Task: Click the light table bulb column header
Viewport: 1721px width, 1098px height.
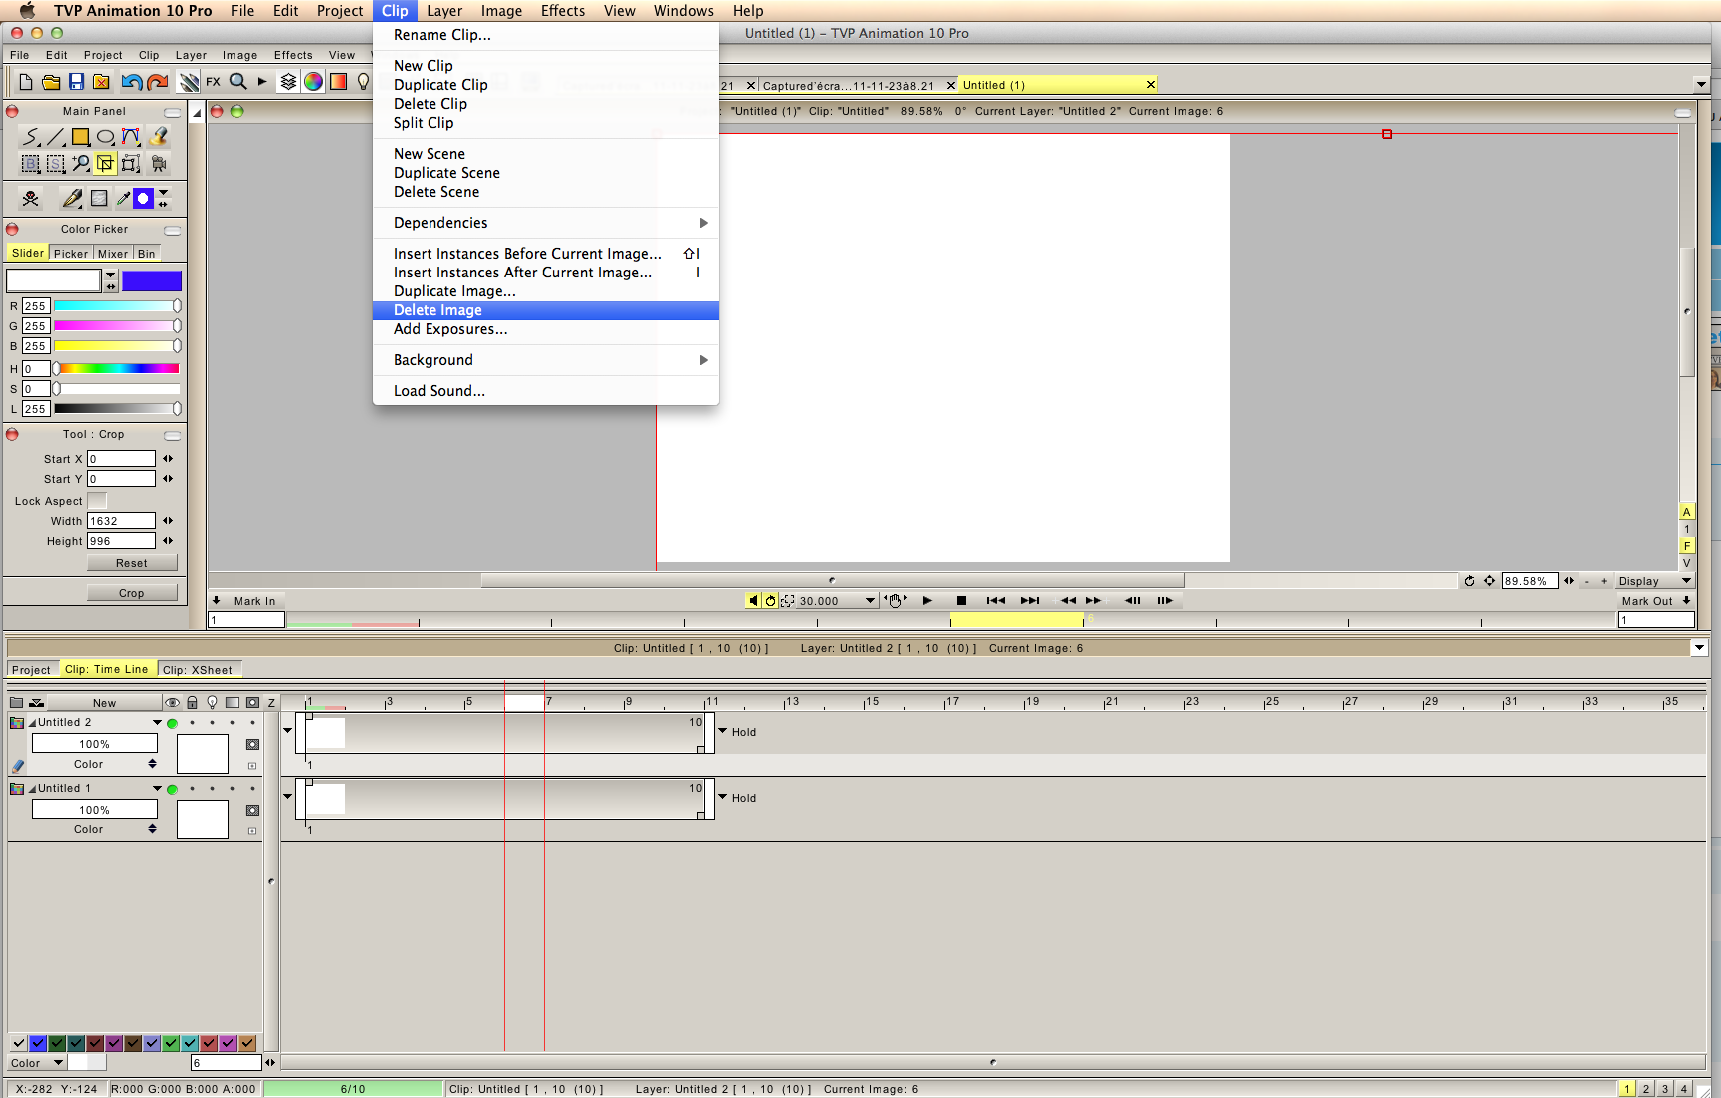Action: click(212, 703)
